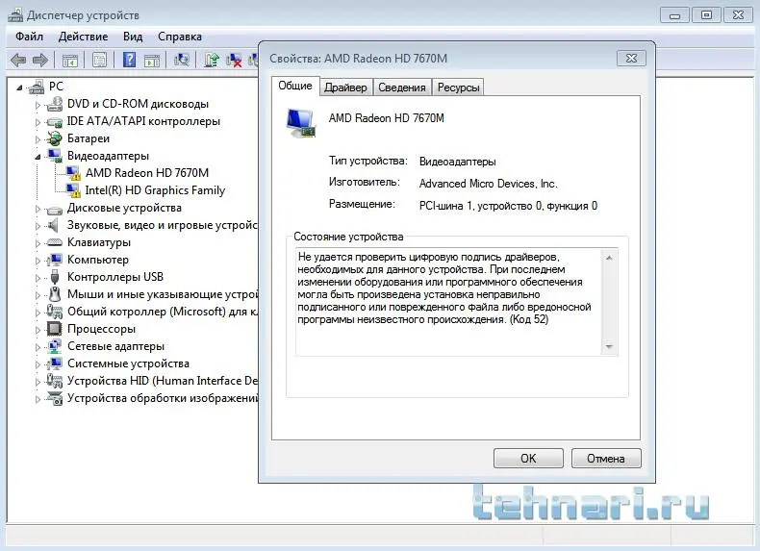Expand the Процессоры node
The image size is (760, 551).
[x=38, y=330]
